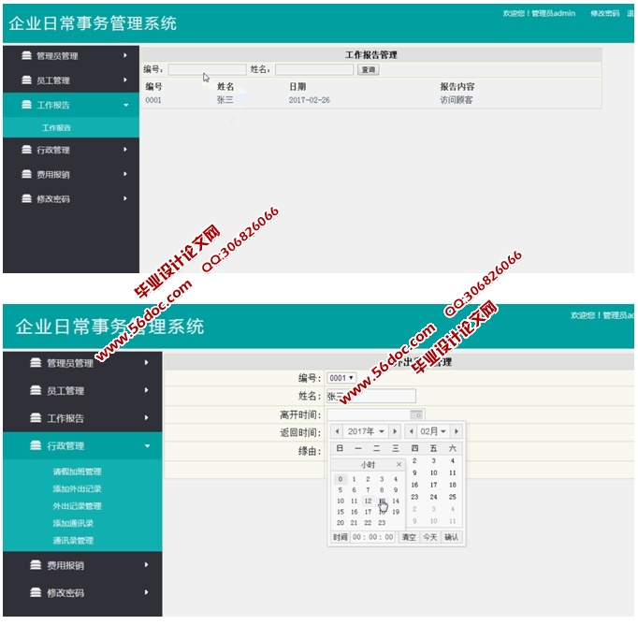Click stack icon beside 员工管理 in bottom sidebar
The width and height of the screenshot is (638, 625).
pos(36,391)
